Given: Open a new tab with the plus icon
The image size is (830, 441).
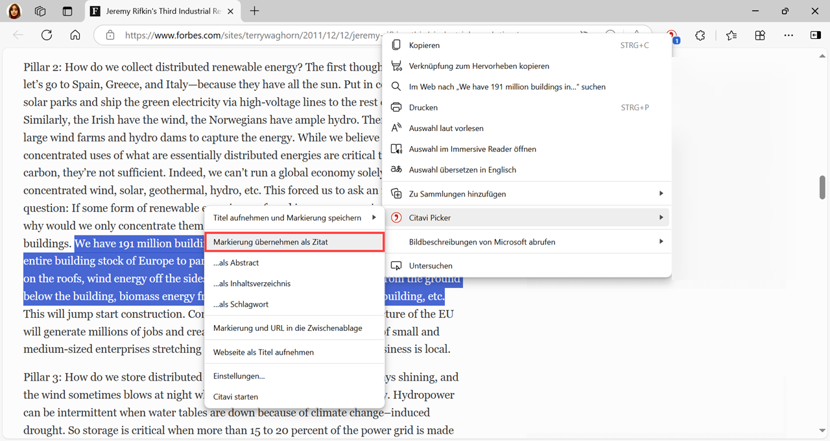Looking at the screenshot, I should coord(255,11).
